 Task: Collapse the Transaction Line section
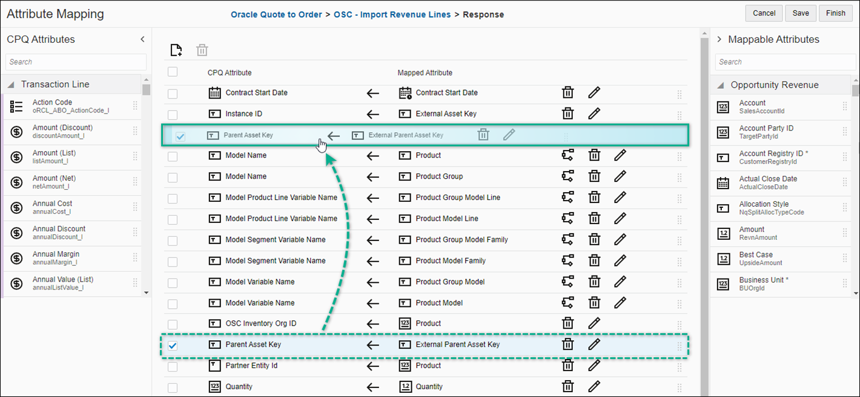[12, 84]
